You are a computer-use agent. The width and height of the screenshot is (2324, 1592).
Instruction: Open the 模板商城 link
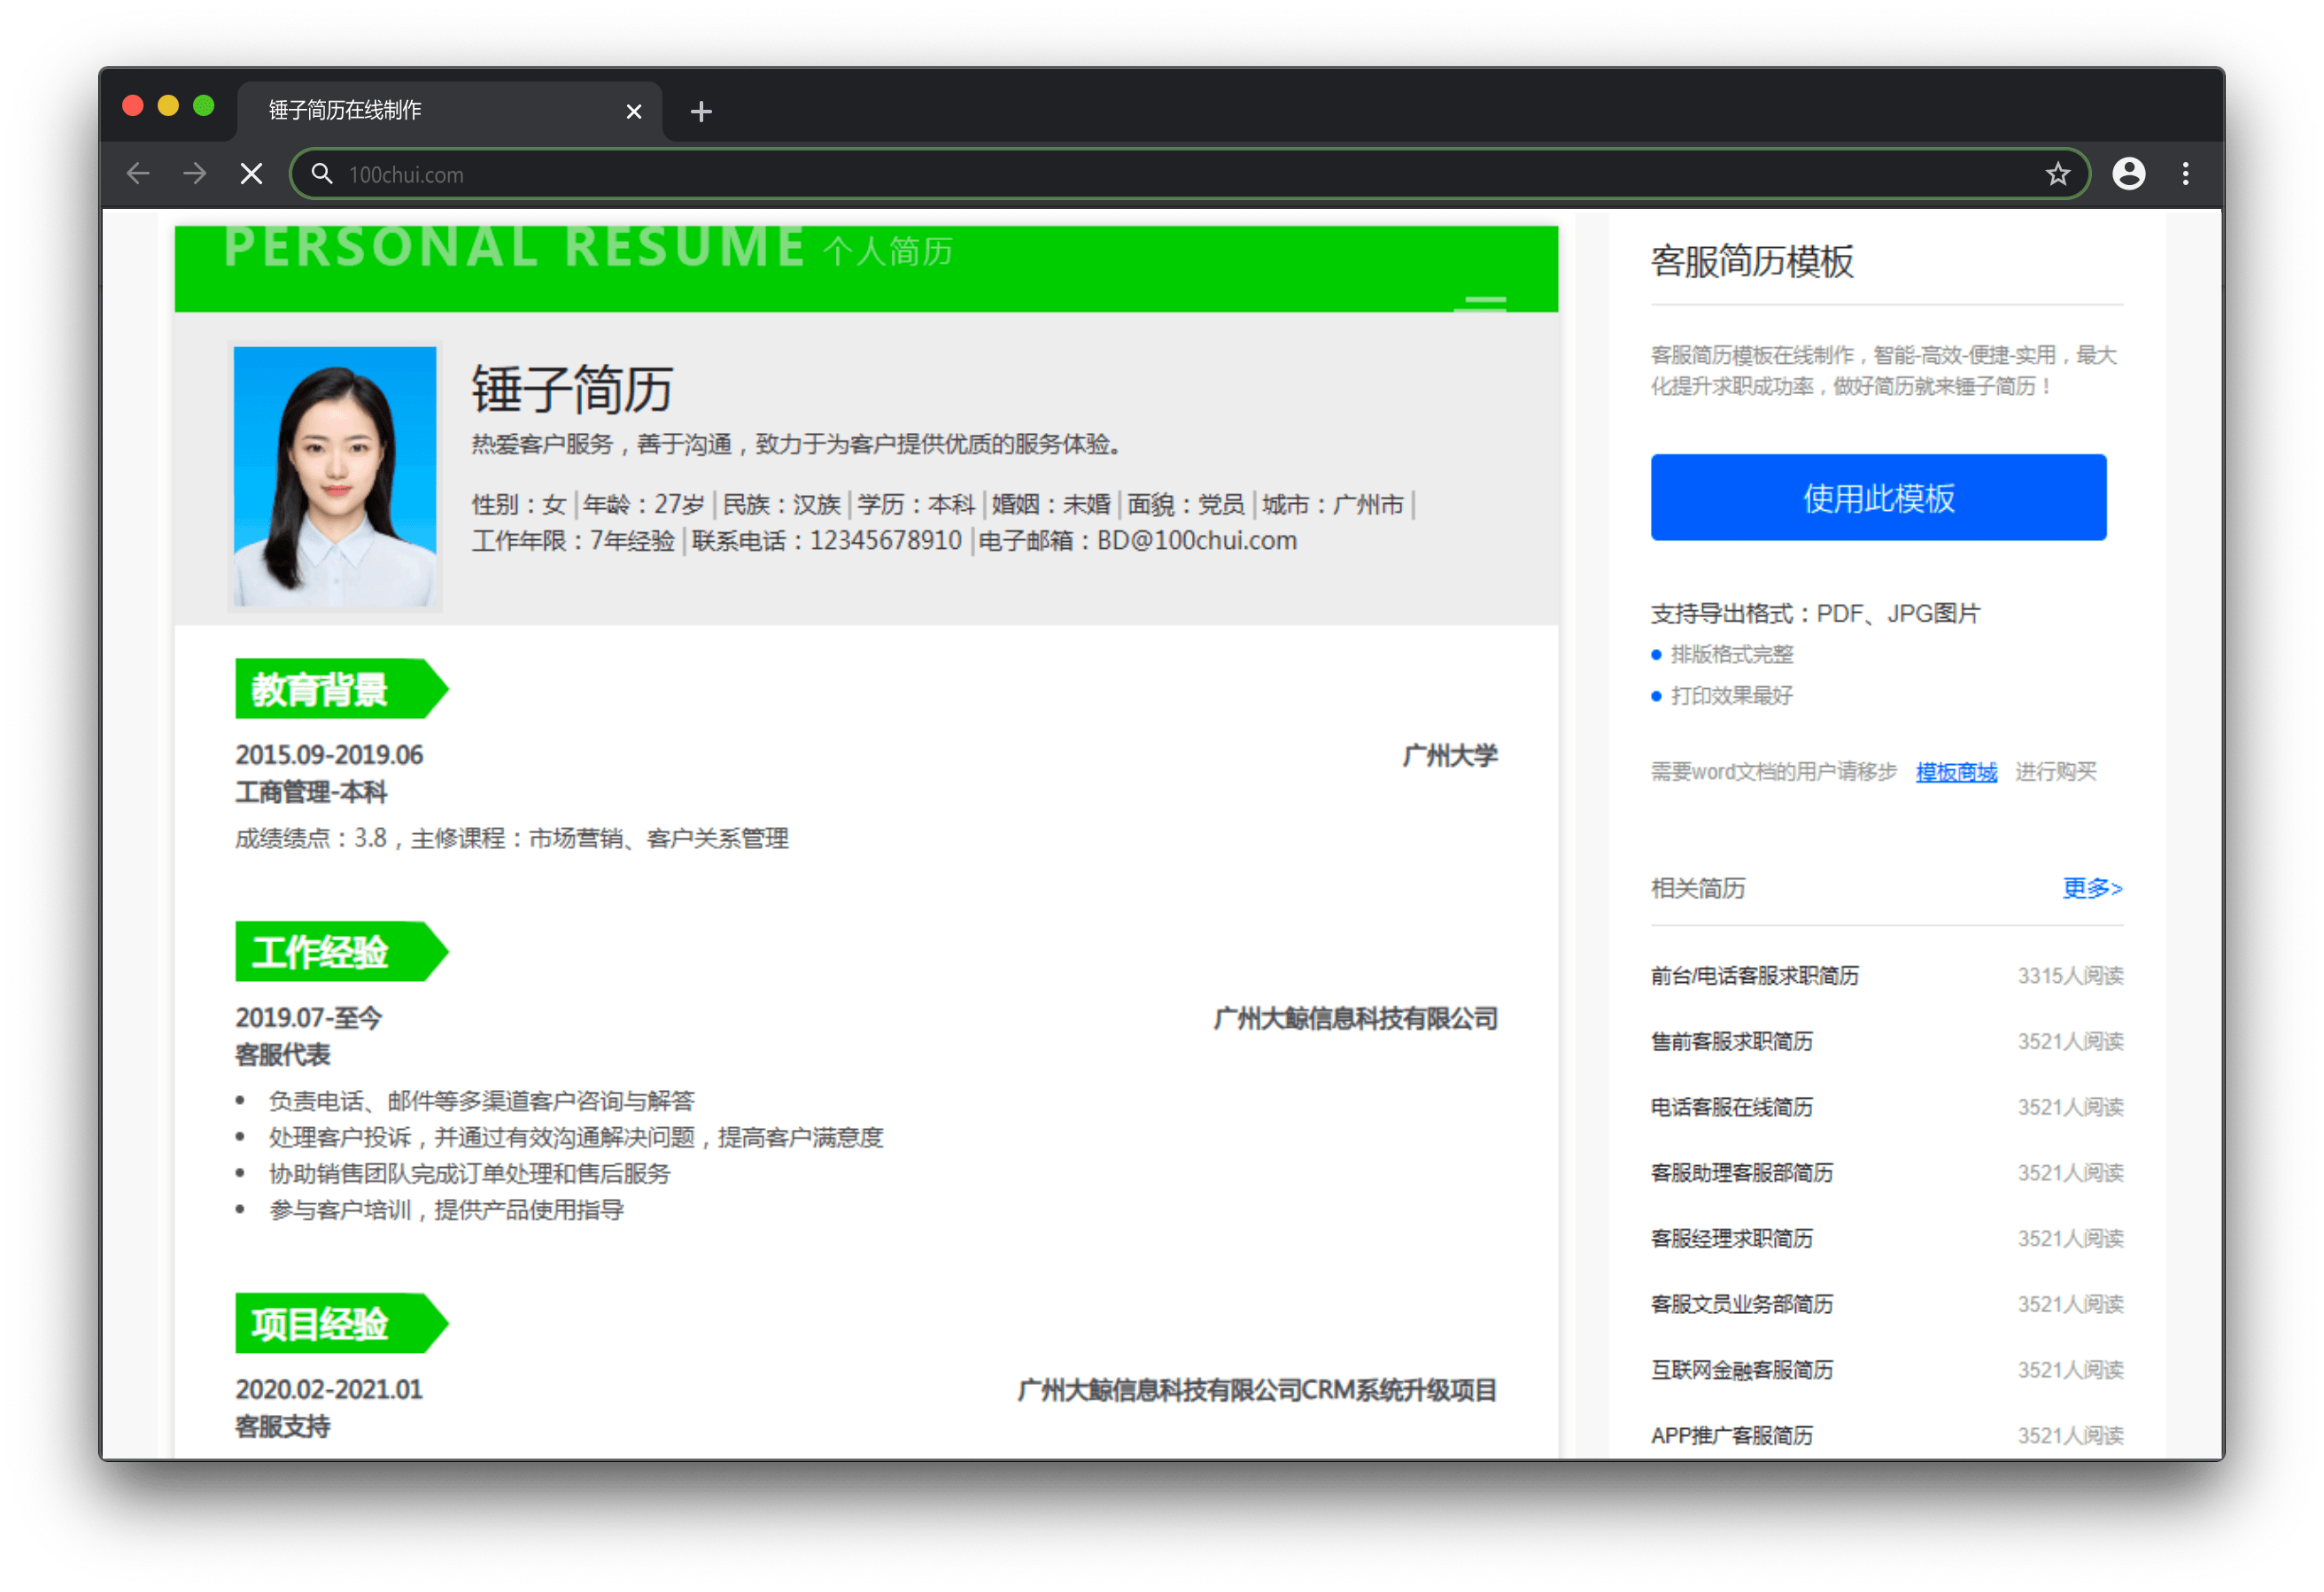pos(1956,771)
